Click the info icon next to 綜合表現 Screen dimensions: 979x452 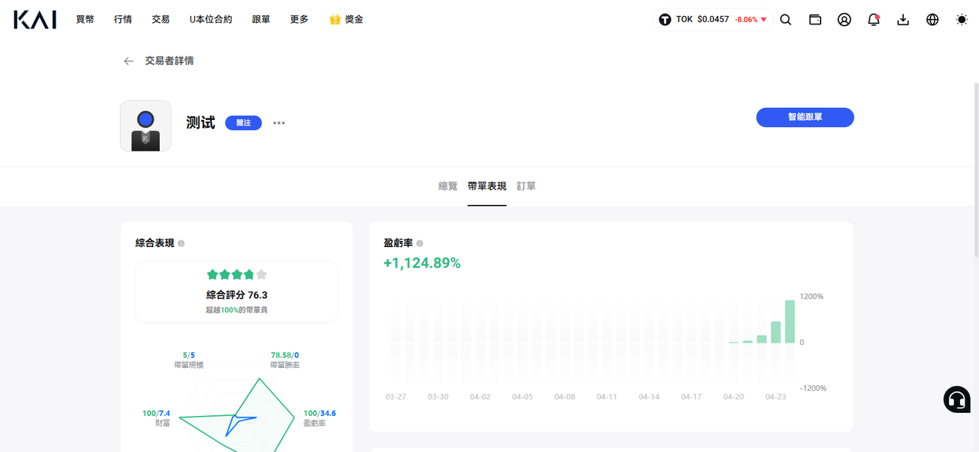tap(181, 243)
